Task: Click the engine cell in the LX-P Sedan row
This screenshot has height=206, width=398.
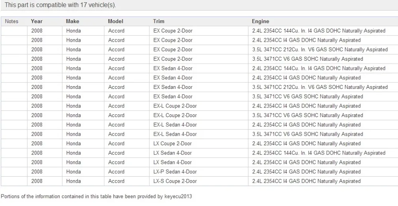Action: click(323, 171)
